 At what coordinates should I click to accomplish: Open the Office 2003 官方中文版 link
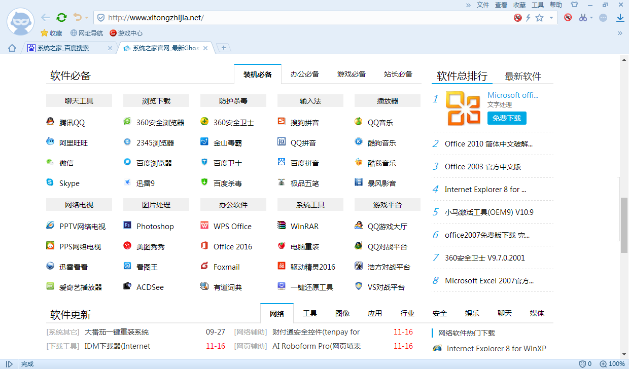click(483, 166)
